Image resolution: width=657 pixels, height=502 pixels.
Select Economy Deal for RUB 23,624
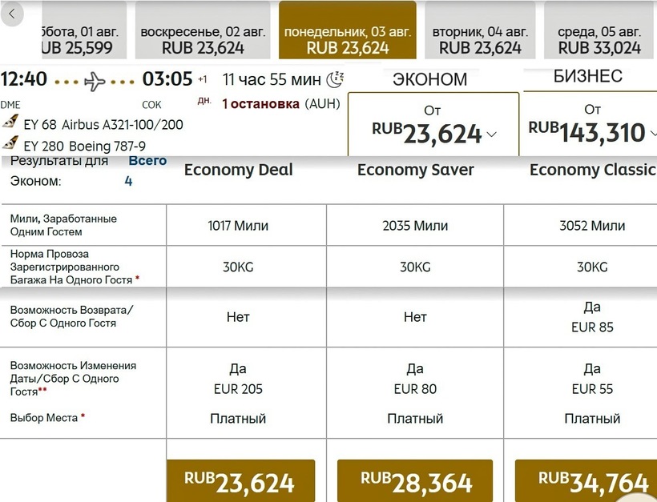[x=240, y=482]
